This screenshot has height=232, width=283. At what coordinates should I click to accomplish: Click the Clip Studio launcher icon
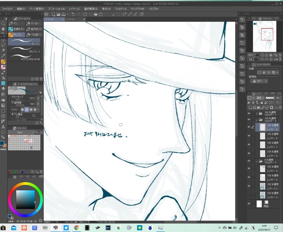click(x=46, y=14)
